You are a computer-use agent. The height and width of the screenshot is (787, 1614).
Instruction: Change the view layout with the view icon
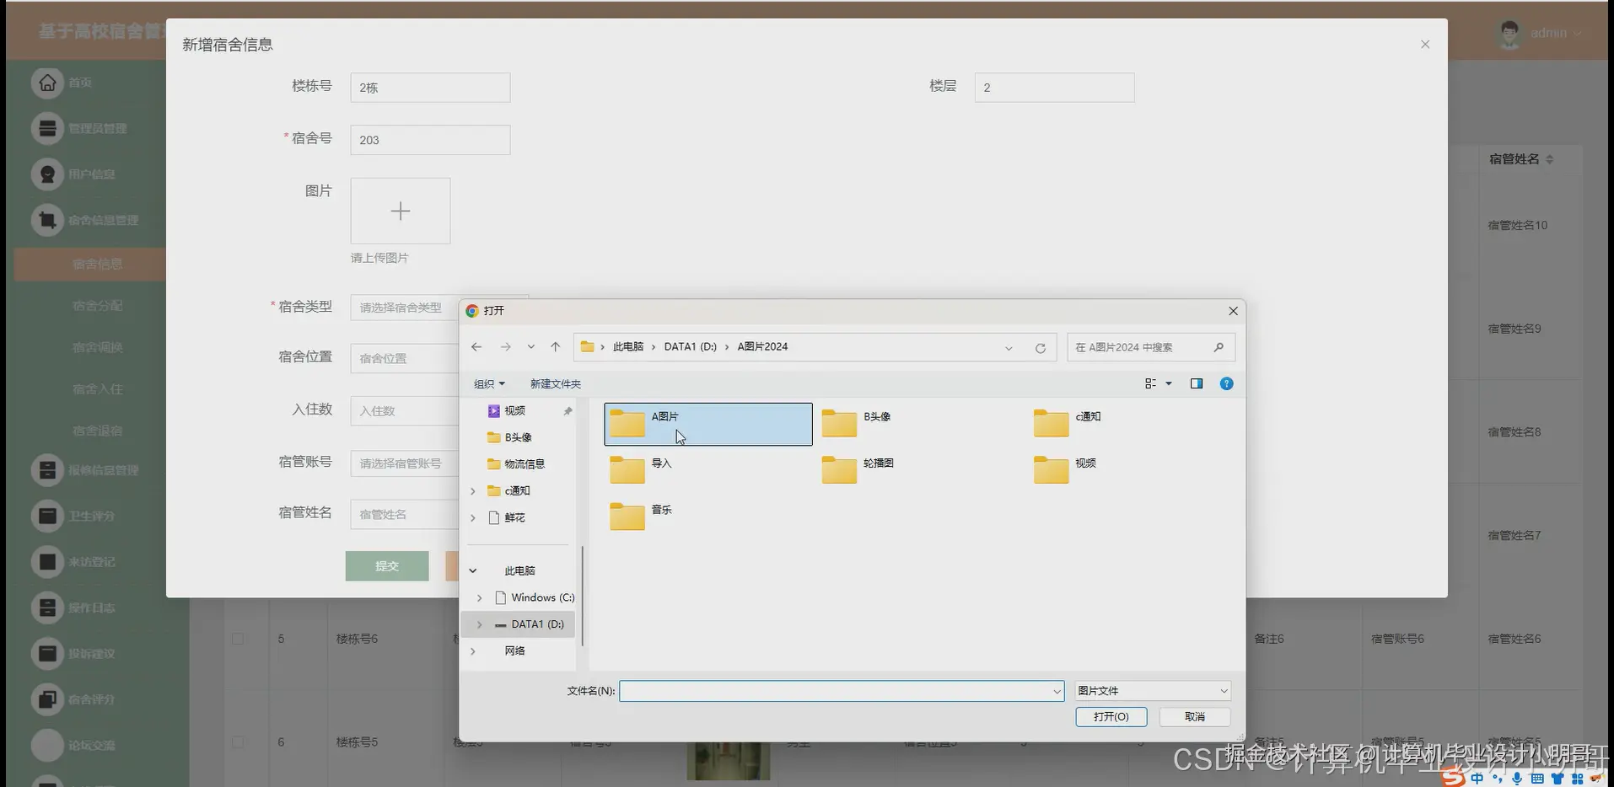1150,383
